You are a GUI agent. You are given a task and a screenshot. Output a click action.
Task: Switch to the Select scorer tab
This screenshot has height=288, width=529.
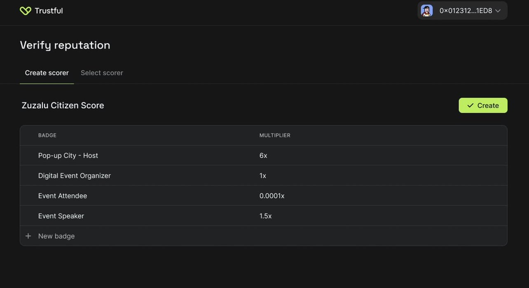(x=102, y=73)
